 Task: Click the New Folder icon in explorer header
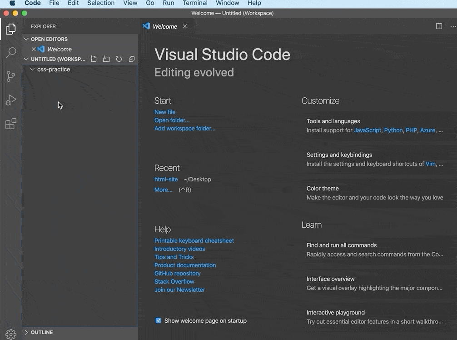click(106, 59)
